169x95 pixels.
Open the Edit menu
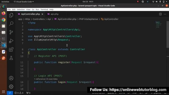point(14,9)
